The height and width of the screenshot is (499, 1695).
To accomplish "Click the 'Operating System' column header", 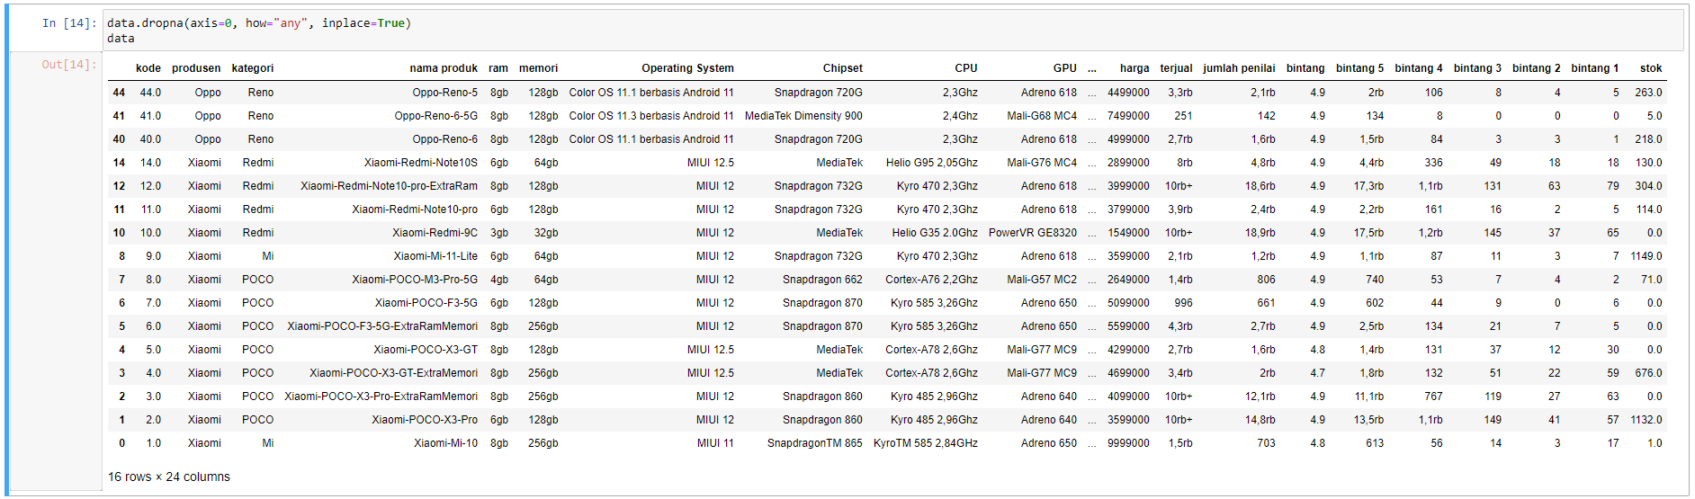I will (x=687, y=68).
